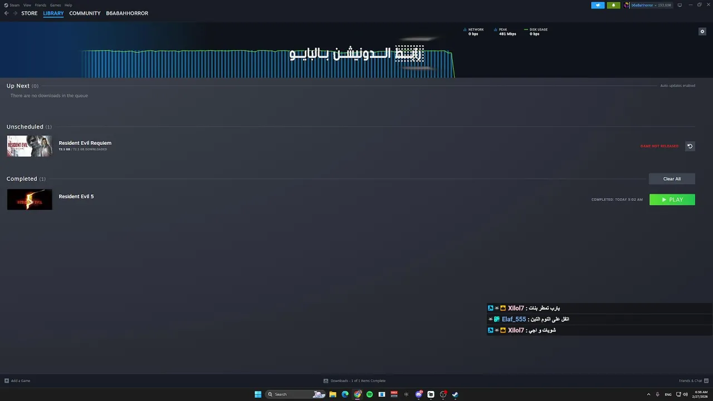Click Auto-updates enabled text
This screenshot has width=713, height=401.
pyautogui.click(x=677, y=86)
